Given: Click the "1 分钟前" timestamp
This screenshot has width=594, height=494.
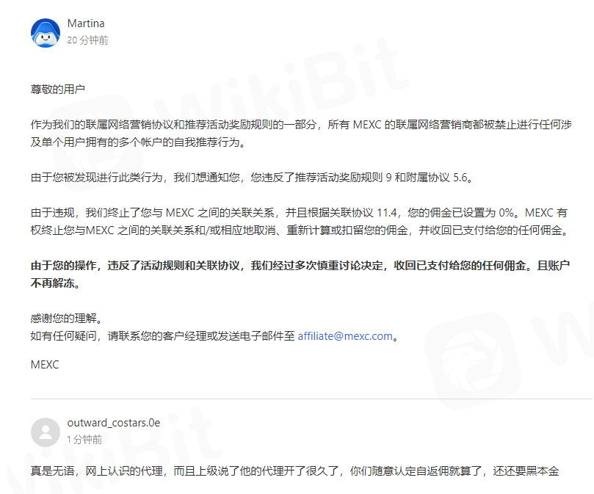Looking at the screenshot, I should pos(84,440).
